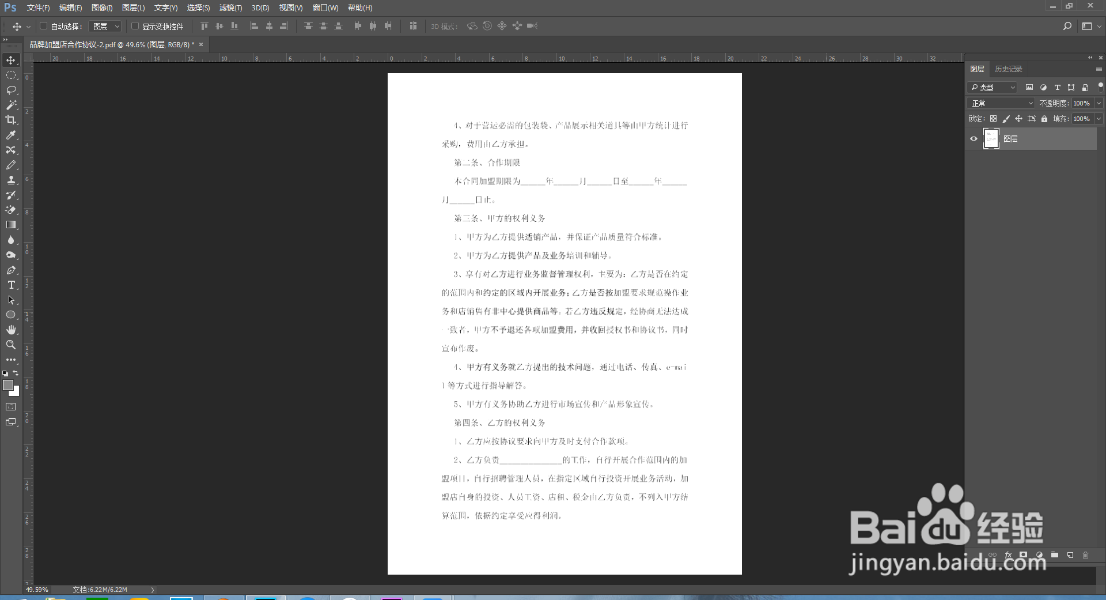Select the Move tool
Viewport: 1106px width, 600px height.
point(10,59)
